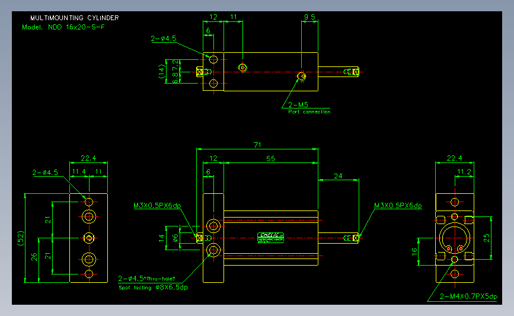Click the Port connection note
This screenshot has width=514, height=316.
309,112
